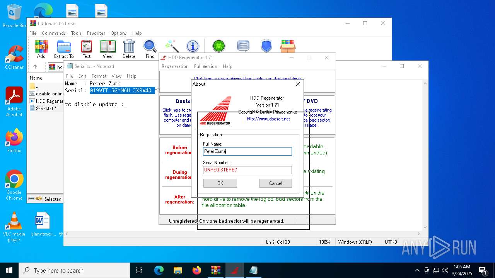Launch Firefox from the desktop
The height and width of the screenshot is (278, 495).
pos(14,141)
